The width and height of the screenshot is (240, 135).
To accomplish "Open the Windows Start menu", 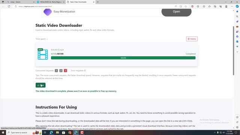I will [3, 132].
